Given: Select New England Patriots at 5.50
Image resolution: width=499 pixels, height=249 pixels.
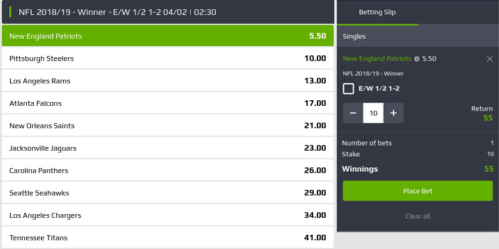Looking at the screenshot, I should (167, 36).
